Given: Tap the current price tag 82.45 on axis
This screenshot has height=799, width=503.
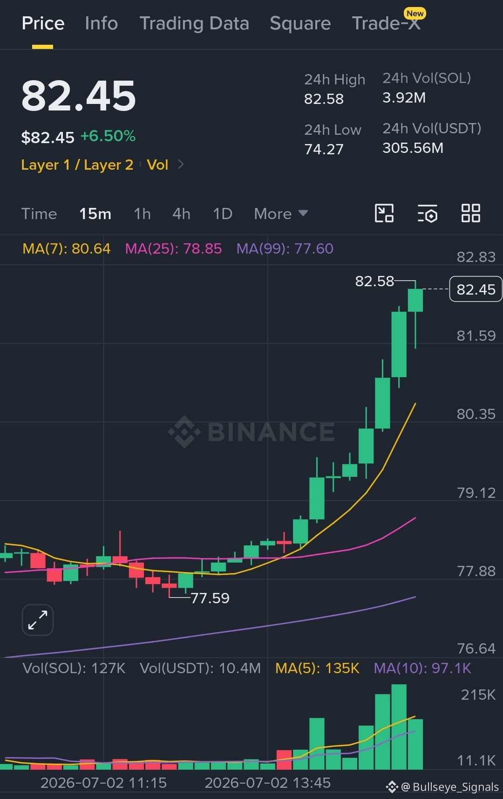Looking at the screenshot, I should pos(476,289).
